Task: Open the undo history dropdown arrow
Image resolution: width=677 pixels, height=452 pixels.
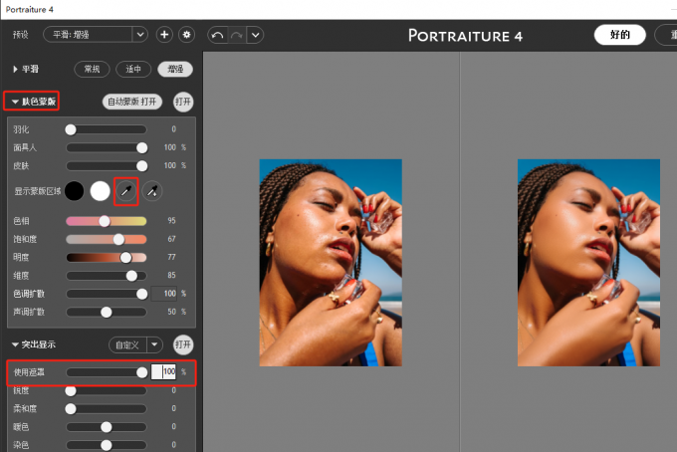Action: click(x=256, y=35)
